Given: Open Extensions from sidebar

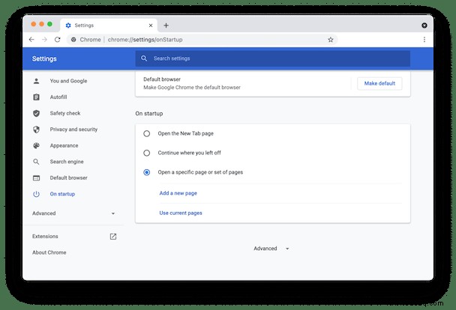Looking at the screenshot, I should pos(45,237).
